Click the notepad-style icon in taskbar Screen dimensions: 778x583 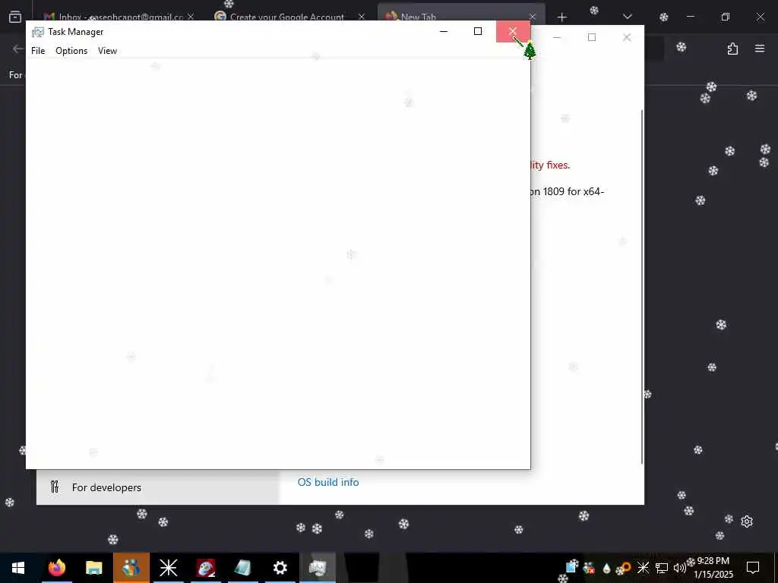click(x=242, y=568)
